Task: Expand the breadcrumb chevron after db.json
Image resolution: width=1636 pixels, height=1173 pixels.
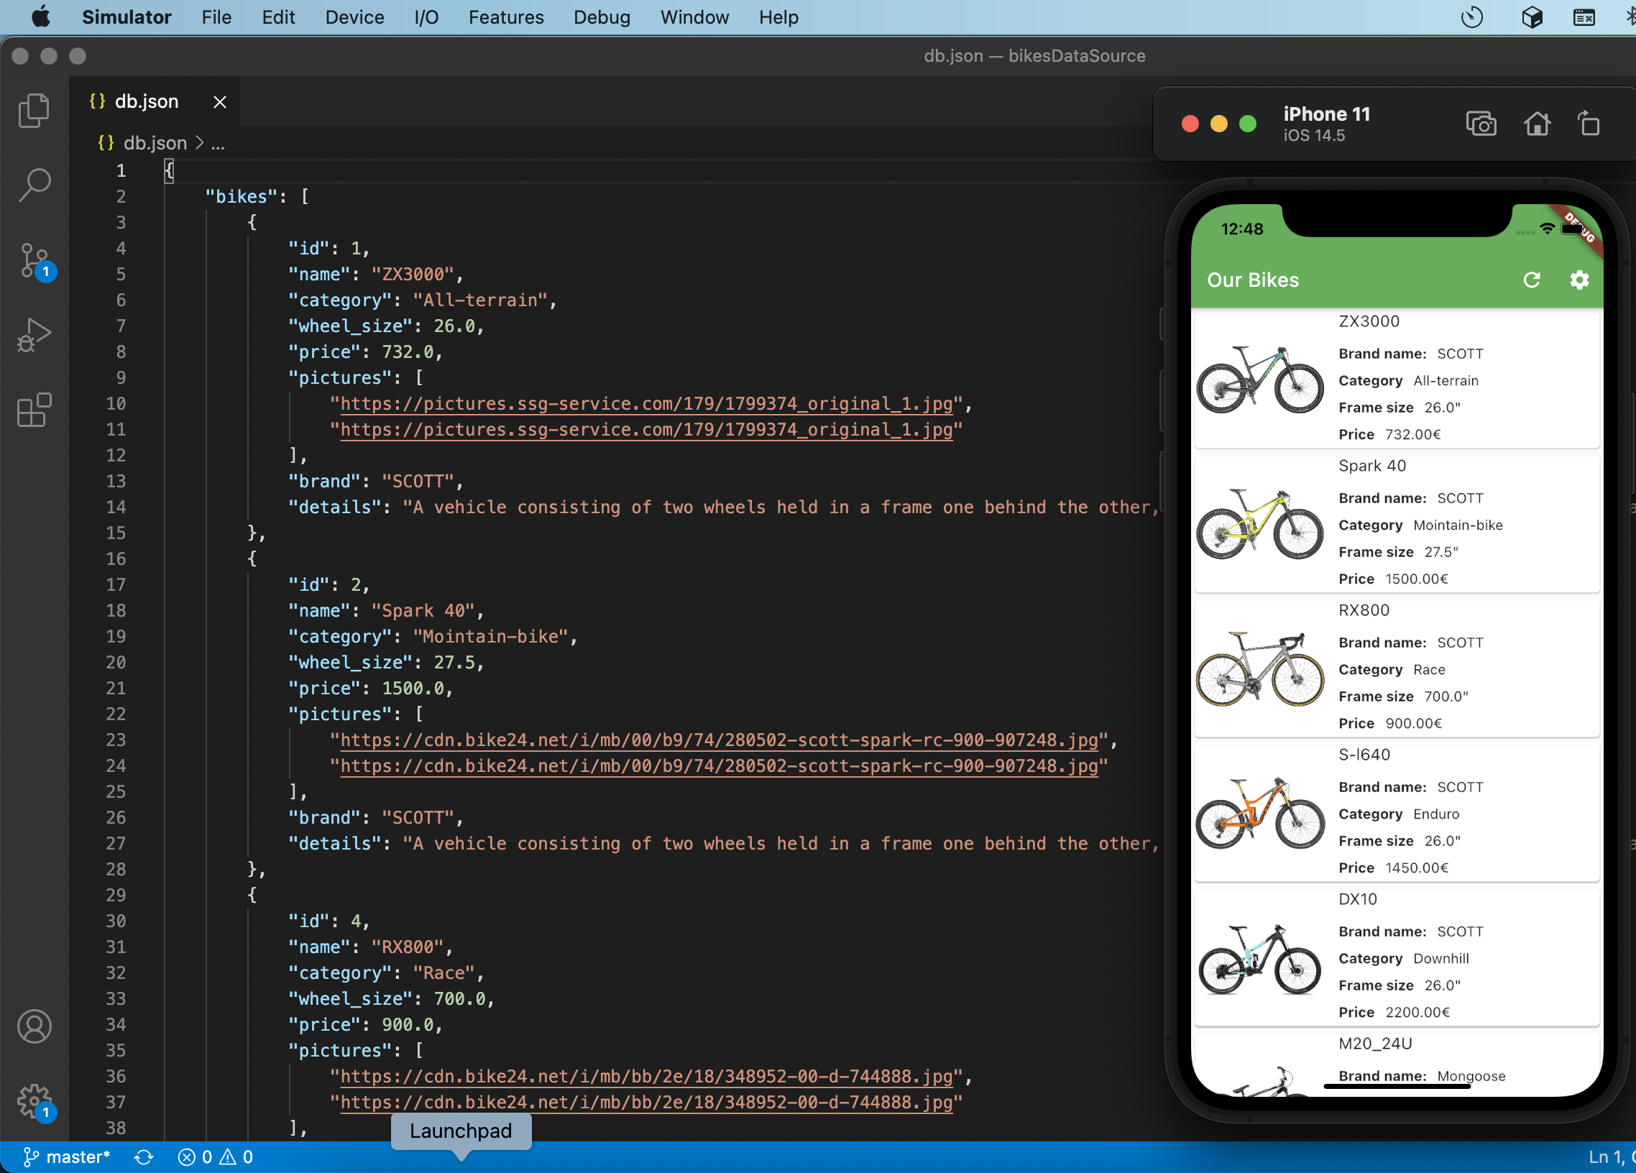Action: [200, 144]
